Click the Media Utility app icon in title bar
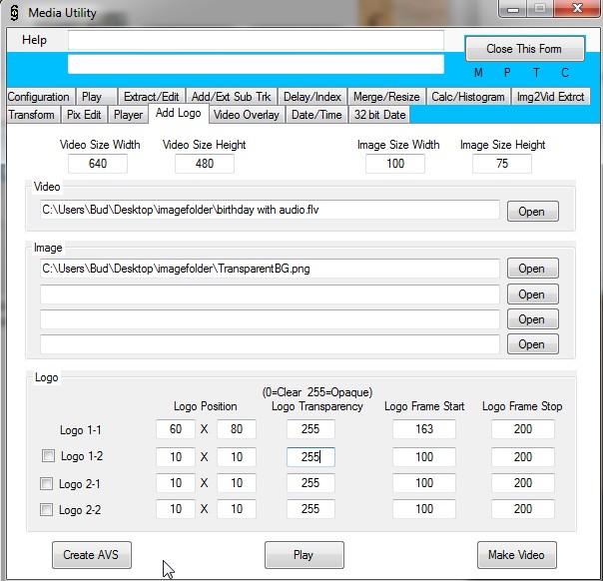This screenshot has width=603, height=581. point(14,13)
